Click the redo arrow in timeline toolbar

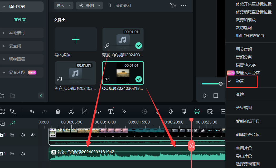pos(45,111)
